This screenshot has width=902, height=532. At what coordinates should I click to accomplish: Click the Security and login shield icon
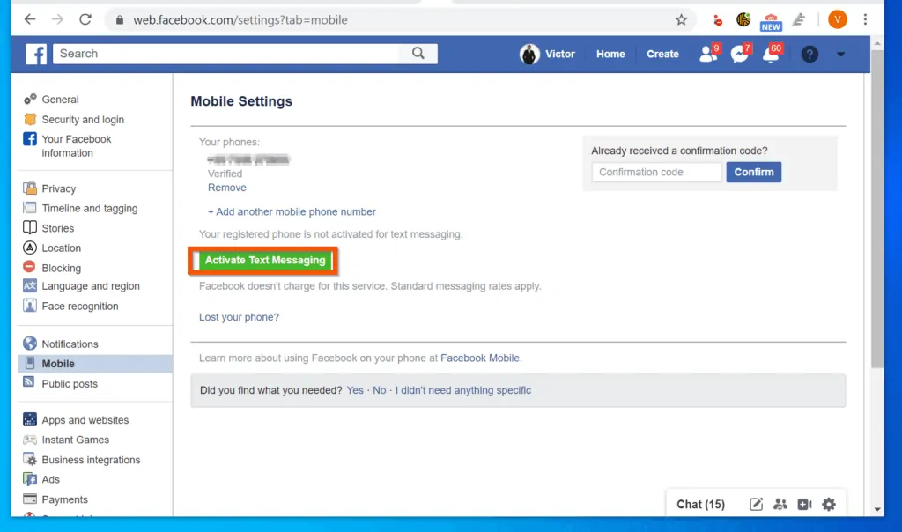[x=30, y=119]
